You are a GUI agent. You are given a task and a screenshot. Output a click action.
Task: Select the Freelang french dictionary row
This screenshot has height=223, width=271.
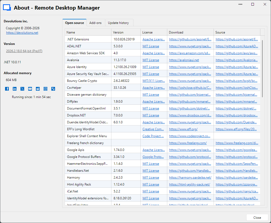(x=162, y=143)
